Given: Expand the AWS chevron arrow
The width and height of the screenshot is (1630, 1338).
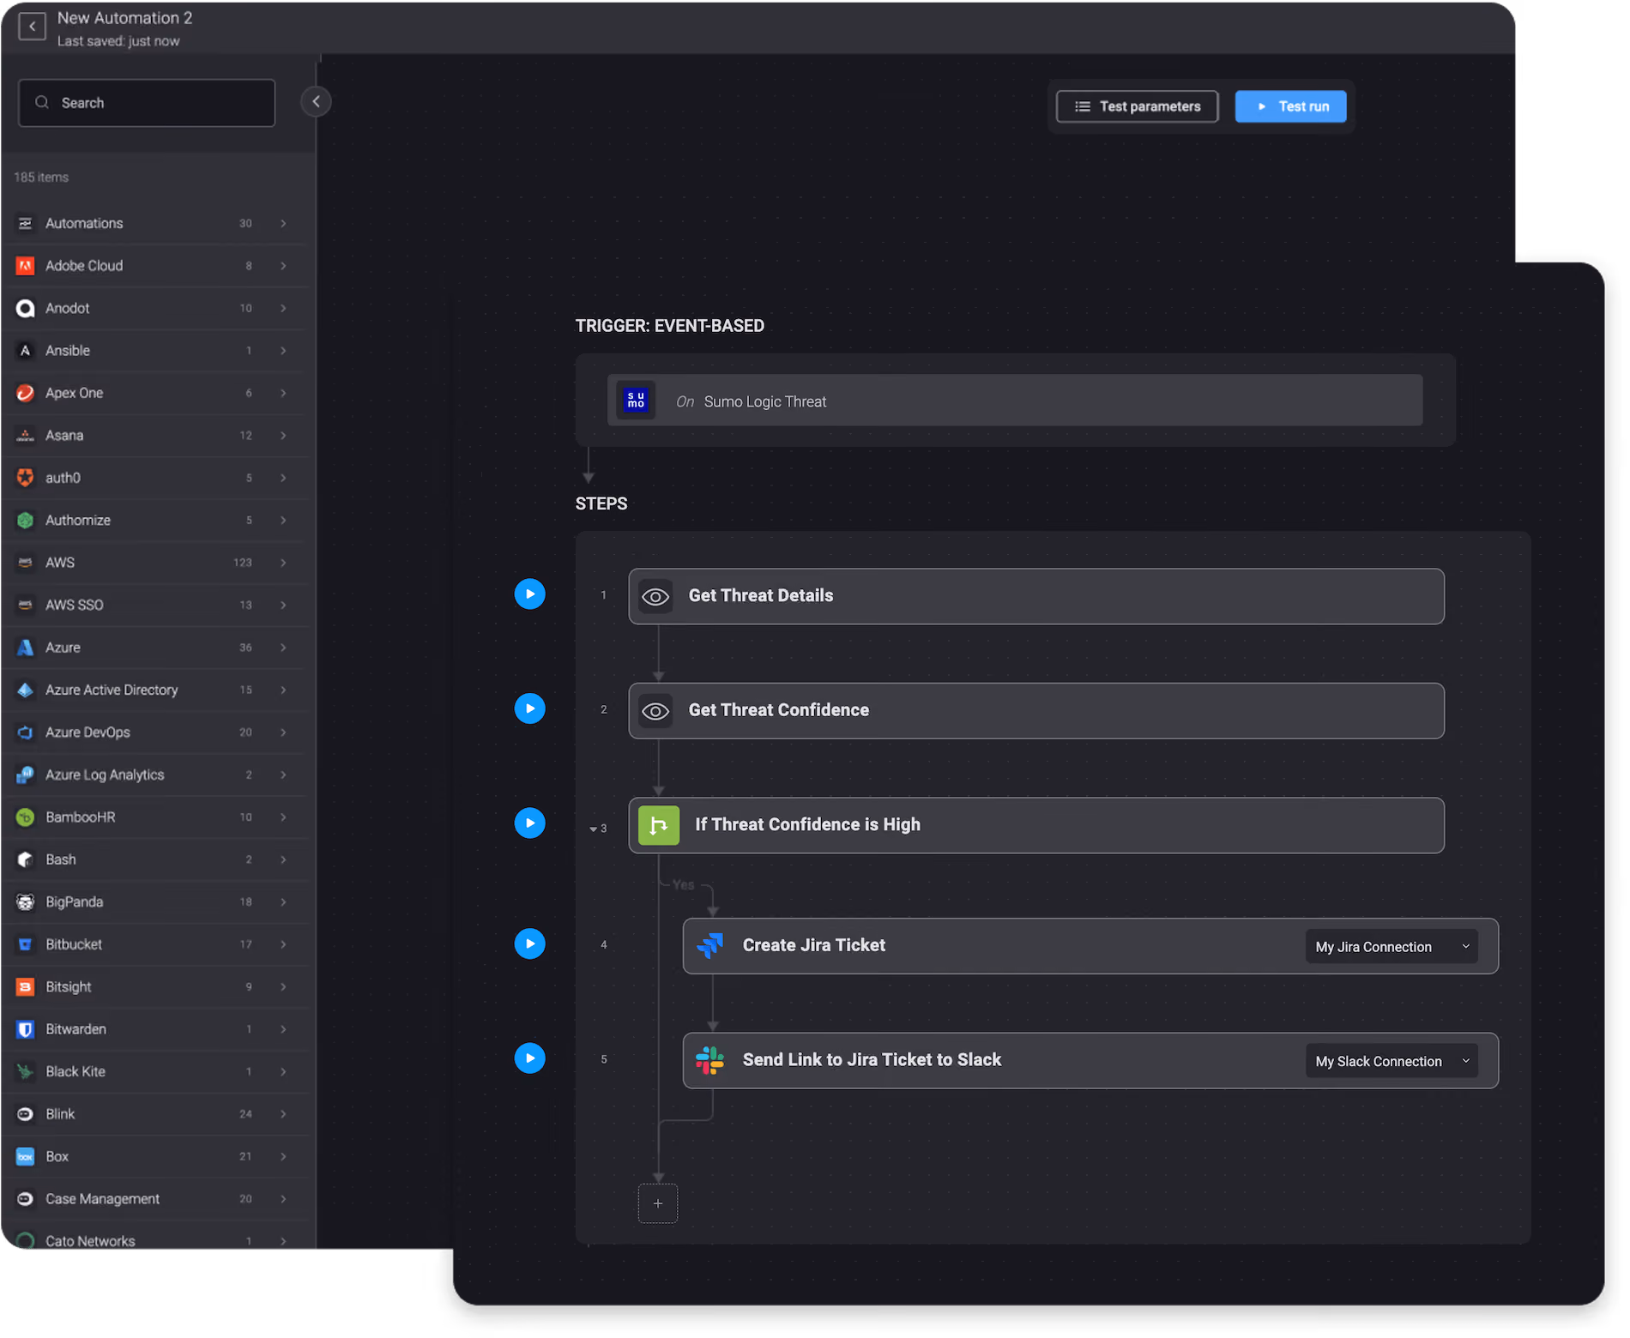Looking at the screenshot, I should 283,563.
